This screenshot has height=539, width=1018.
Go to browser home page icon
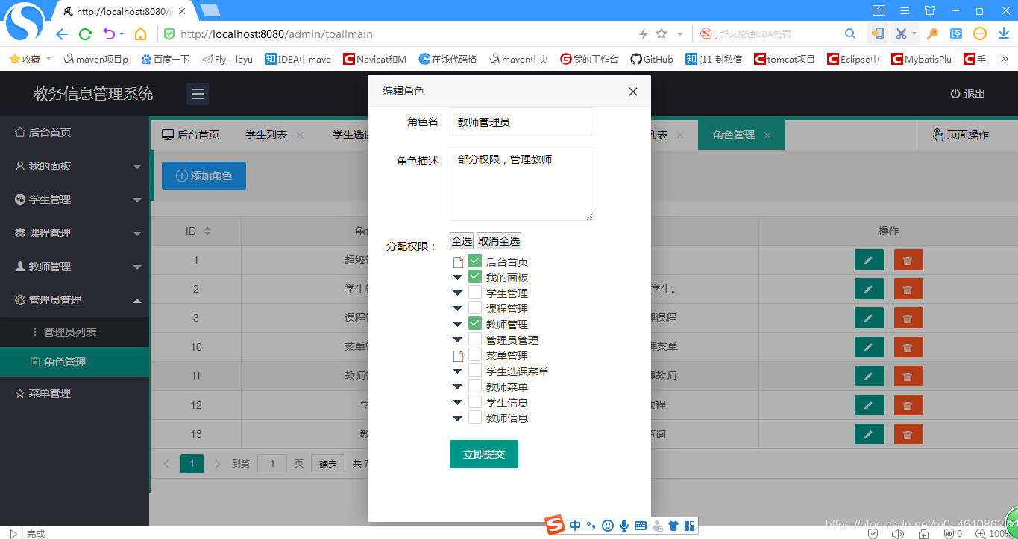coord(140,34)
